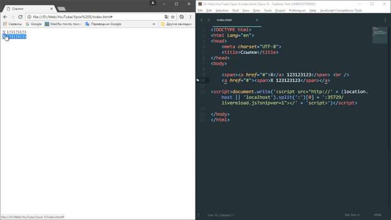The height and width of the screenshot is (220, 391).
Task: Go back in Chrome history
Action: point(5,16)
